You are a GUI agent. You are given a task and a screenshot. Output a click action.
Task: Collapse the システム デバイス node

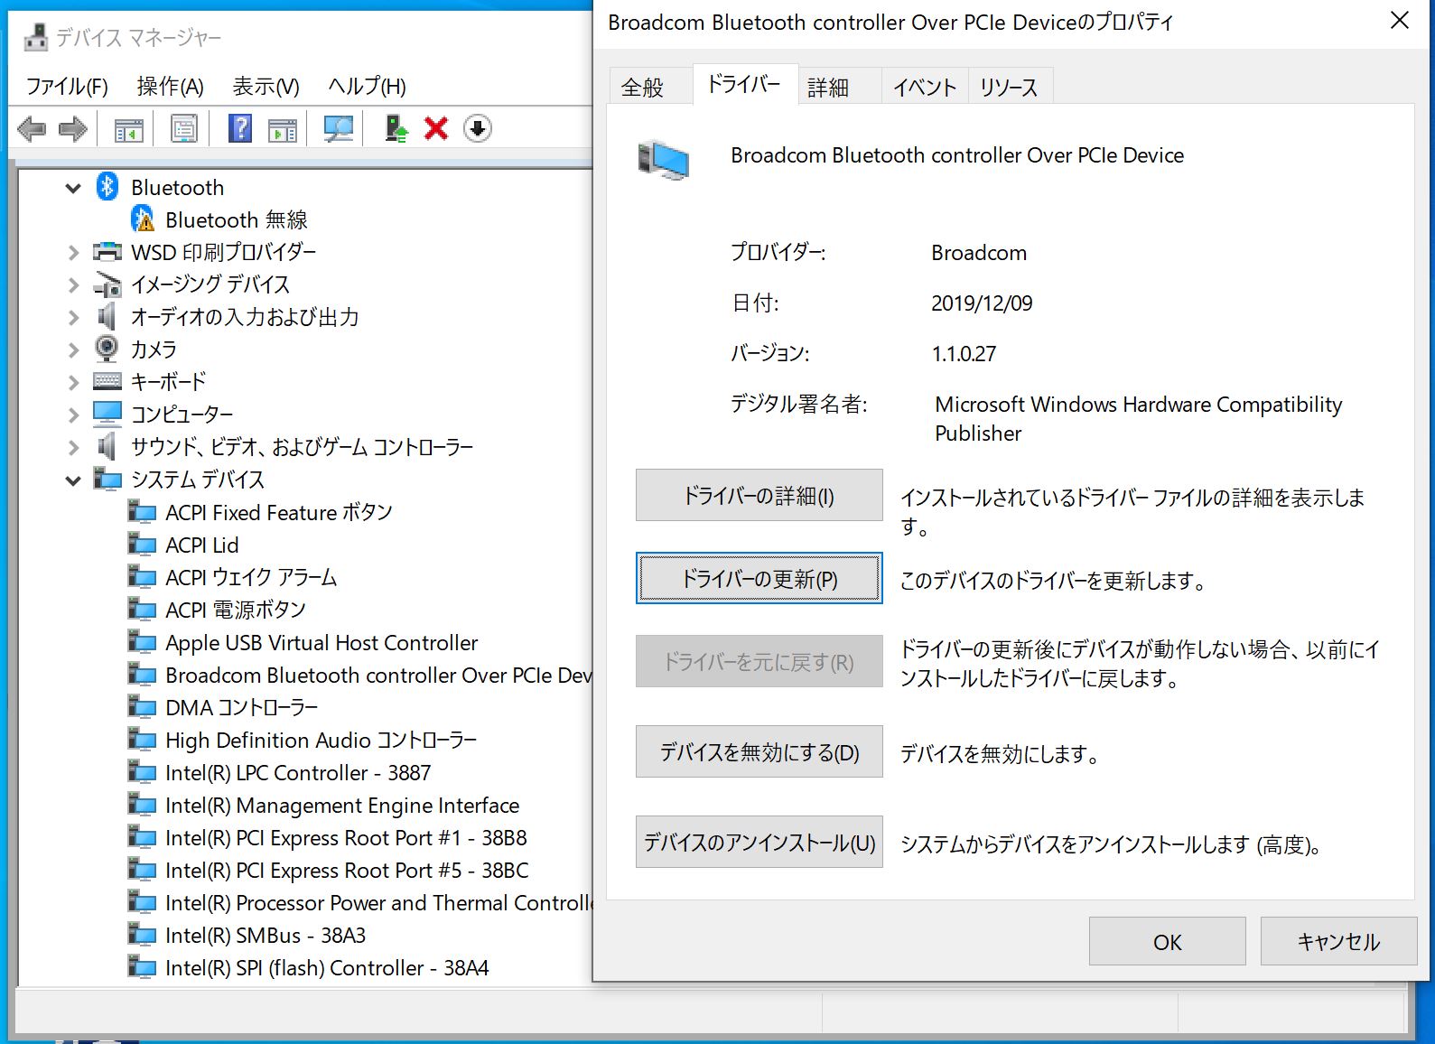[x=73, y=480]
